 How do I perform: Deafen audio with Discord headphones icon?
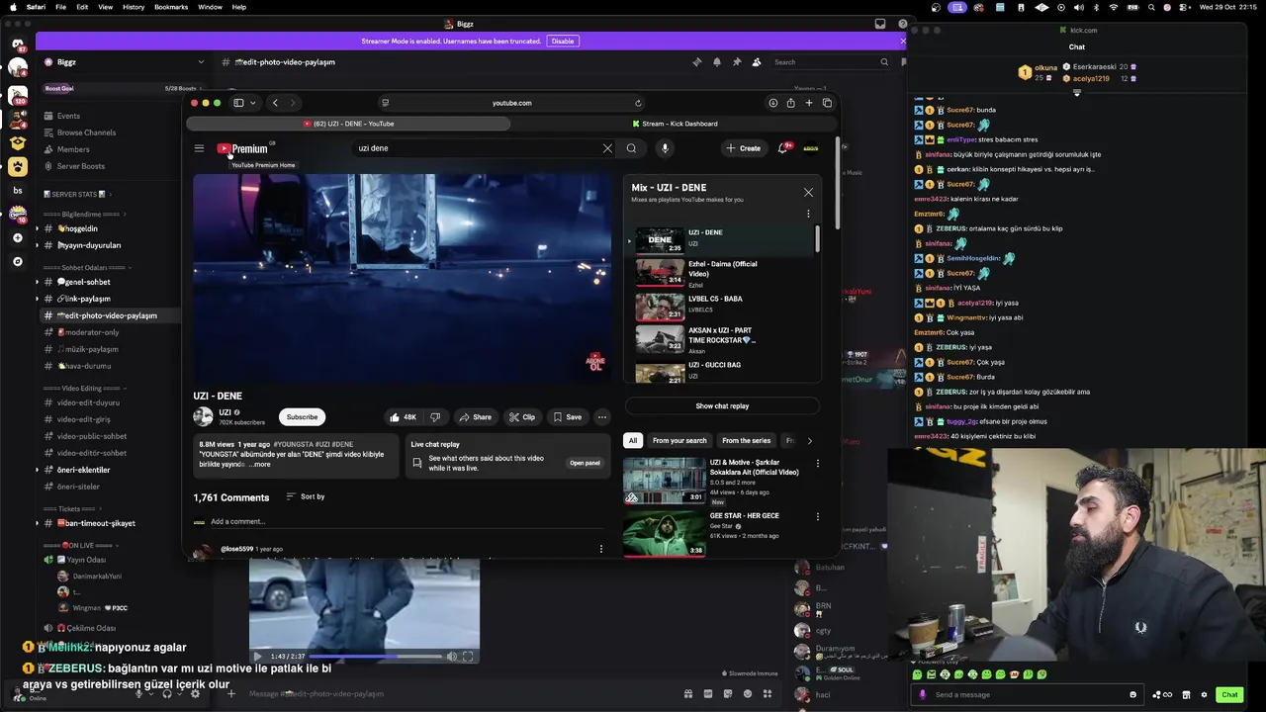pyautogui.click(x=166, y=694)
